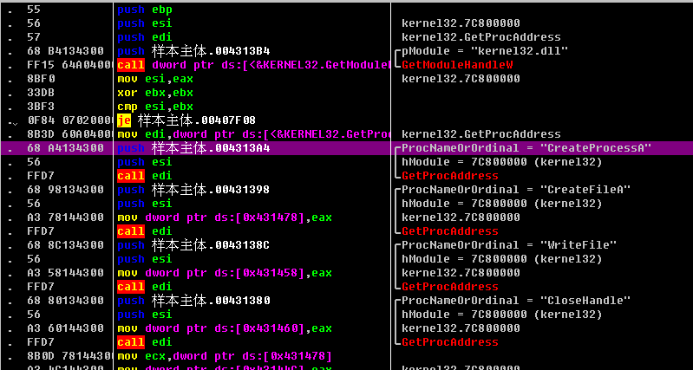Select the CloseHandle ProcNameOrOrdinal comment
The image size is (693, 370).
point(517,301)
